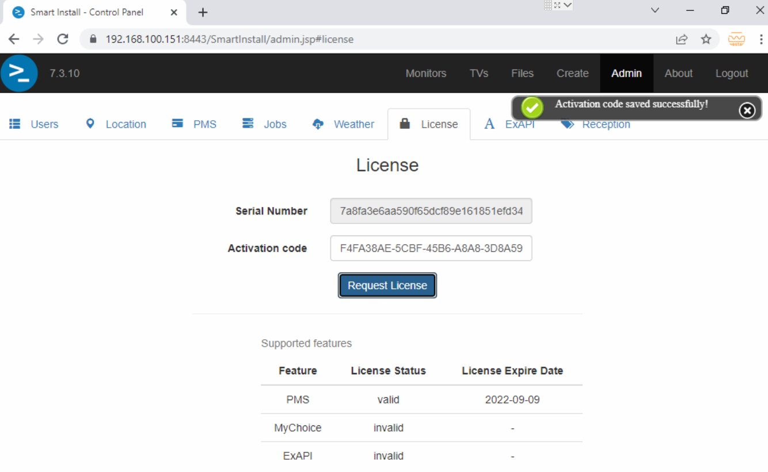768x472 pixels.
Task: Click the Serial Number field
Action: (431, 211)
